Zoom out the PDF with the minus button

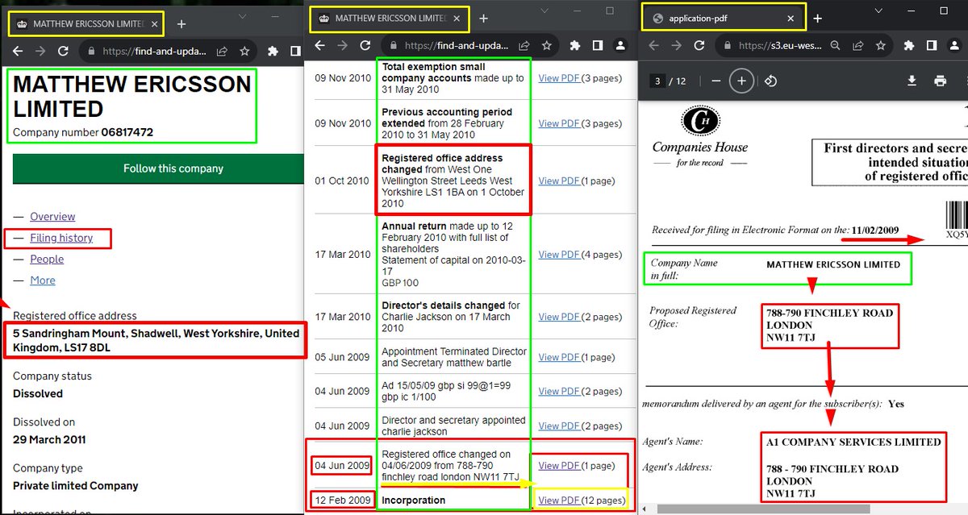(x=716, y=81)
